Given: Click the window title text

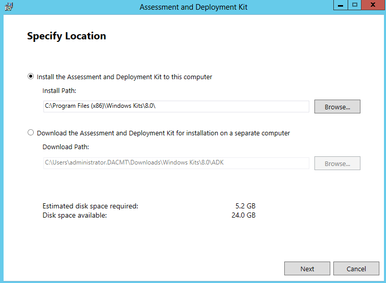Looking at the screenshot, I should coord(193,7).
